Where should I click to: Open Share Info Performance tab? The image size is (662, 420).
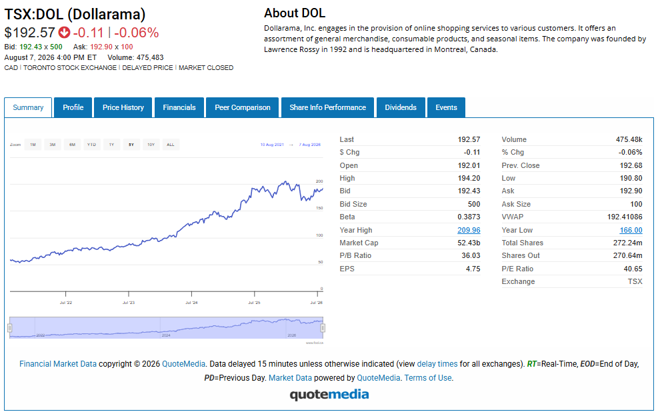coord(327,107)
